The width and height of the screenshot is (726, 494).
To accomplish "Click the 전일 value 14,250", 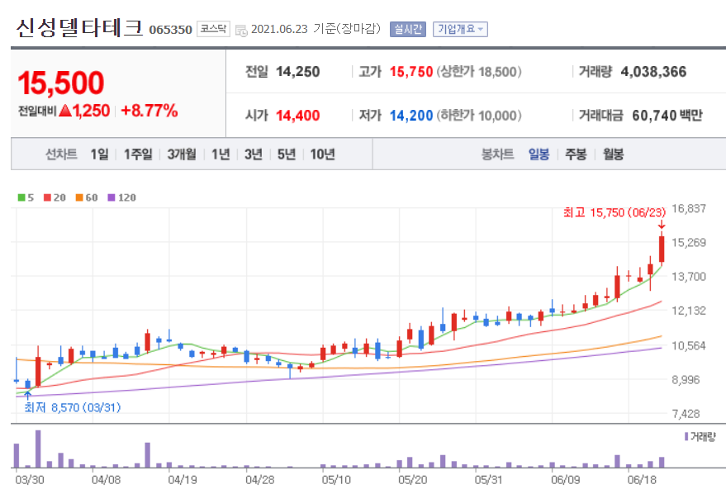I will pyautogui.click(x=297, y=72).
